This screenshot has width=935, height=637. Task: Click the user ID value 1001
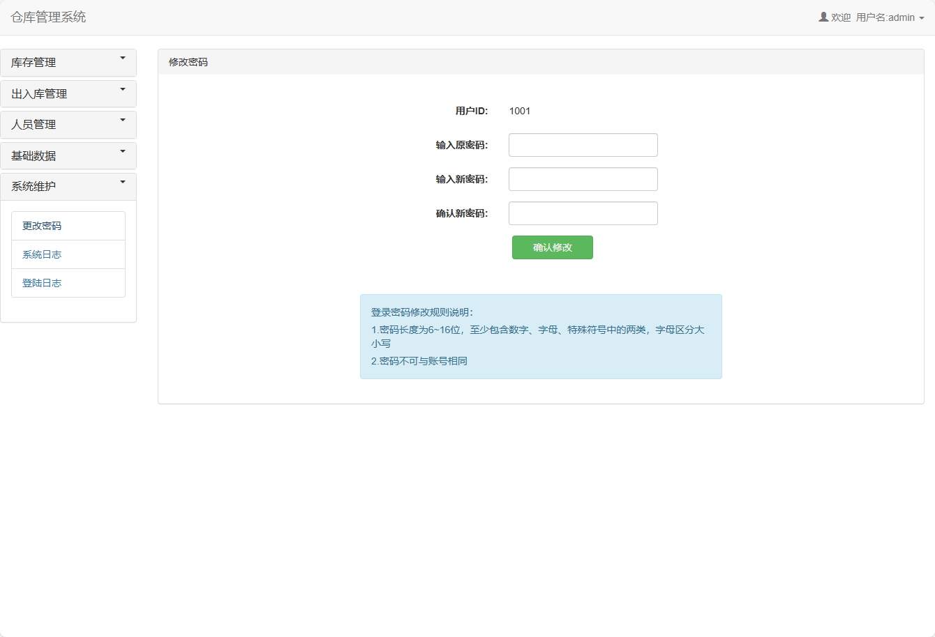(x=520, y=110)
